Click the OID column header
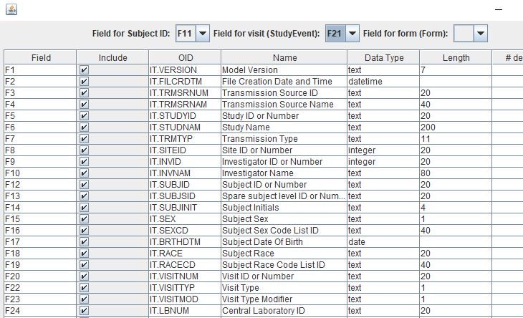523x318 pixels. pyautogui.click(x=185, y=58)
